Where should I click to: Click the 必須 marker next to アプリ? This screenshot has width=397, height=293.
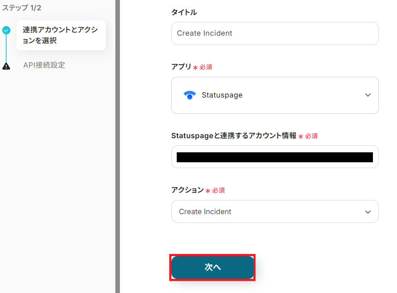(x=205, y=67)
